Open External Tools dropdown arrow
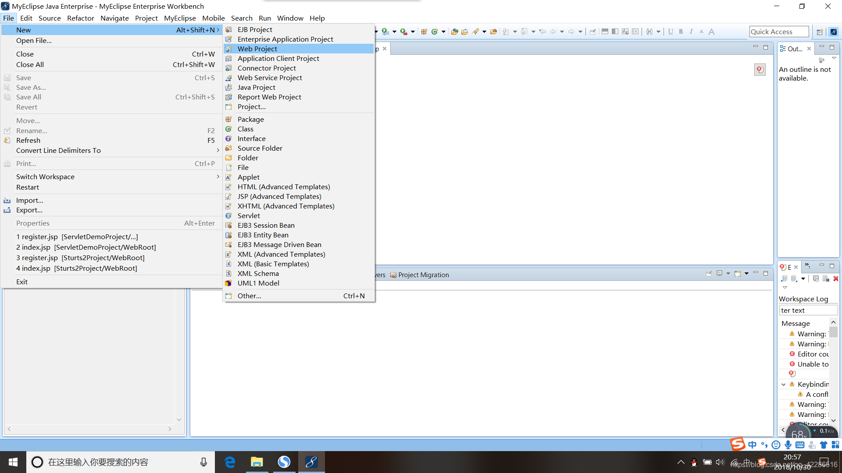 point(413,32)
